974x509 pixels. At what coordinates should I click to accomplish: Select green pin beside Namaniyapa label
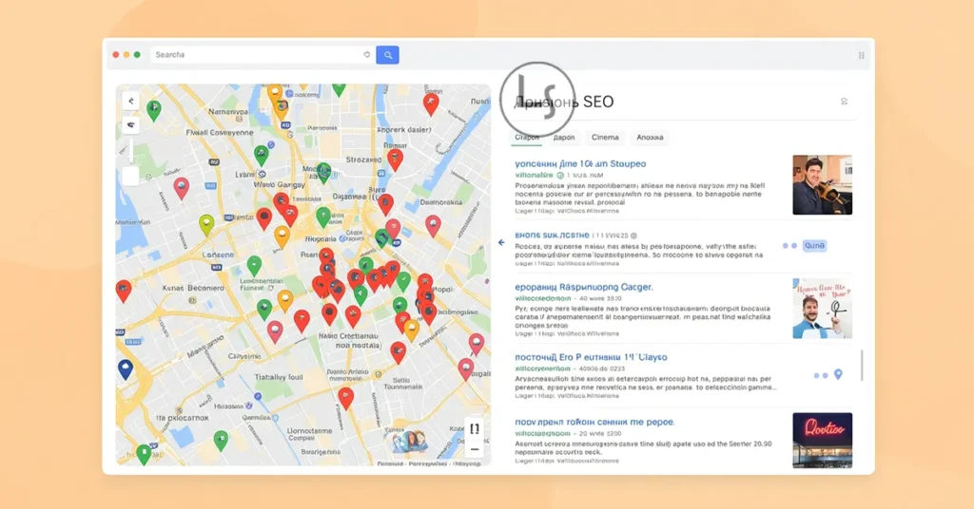[x=153, y=110]
